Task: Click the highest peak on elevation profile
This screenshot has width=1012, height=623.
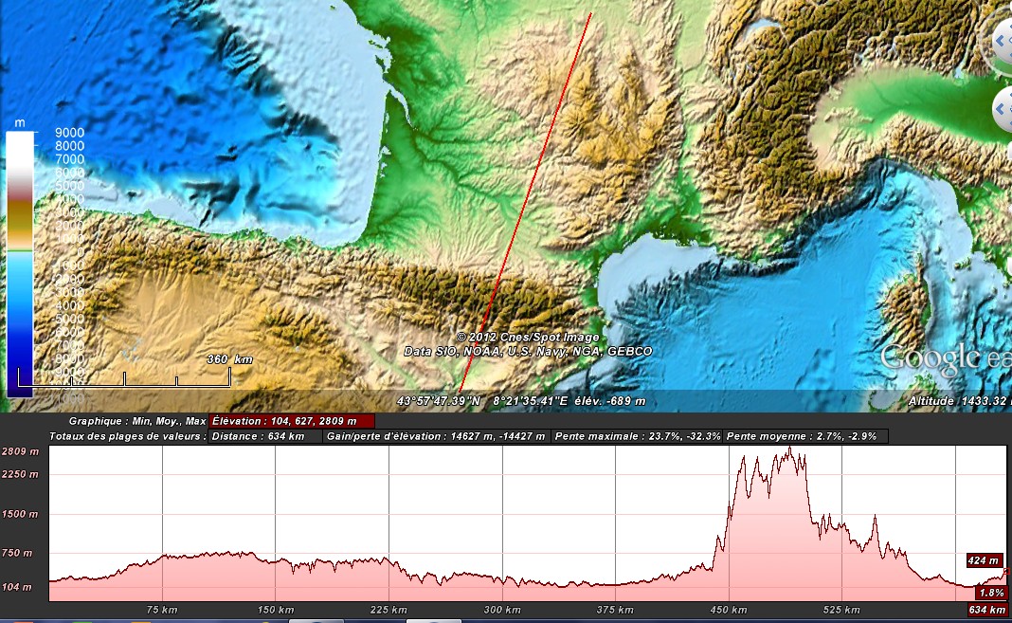Action: [789, 450]
